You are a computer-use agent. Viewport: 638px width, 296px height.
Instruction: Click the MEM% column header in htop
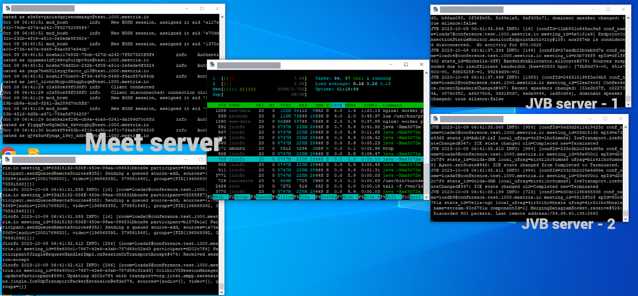(350, 105)
